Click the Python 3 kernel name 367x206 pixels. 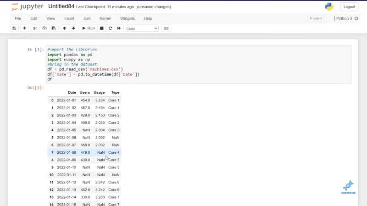coord(344,18)
